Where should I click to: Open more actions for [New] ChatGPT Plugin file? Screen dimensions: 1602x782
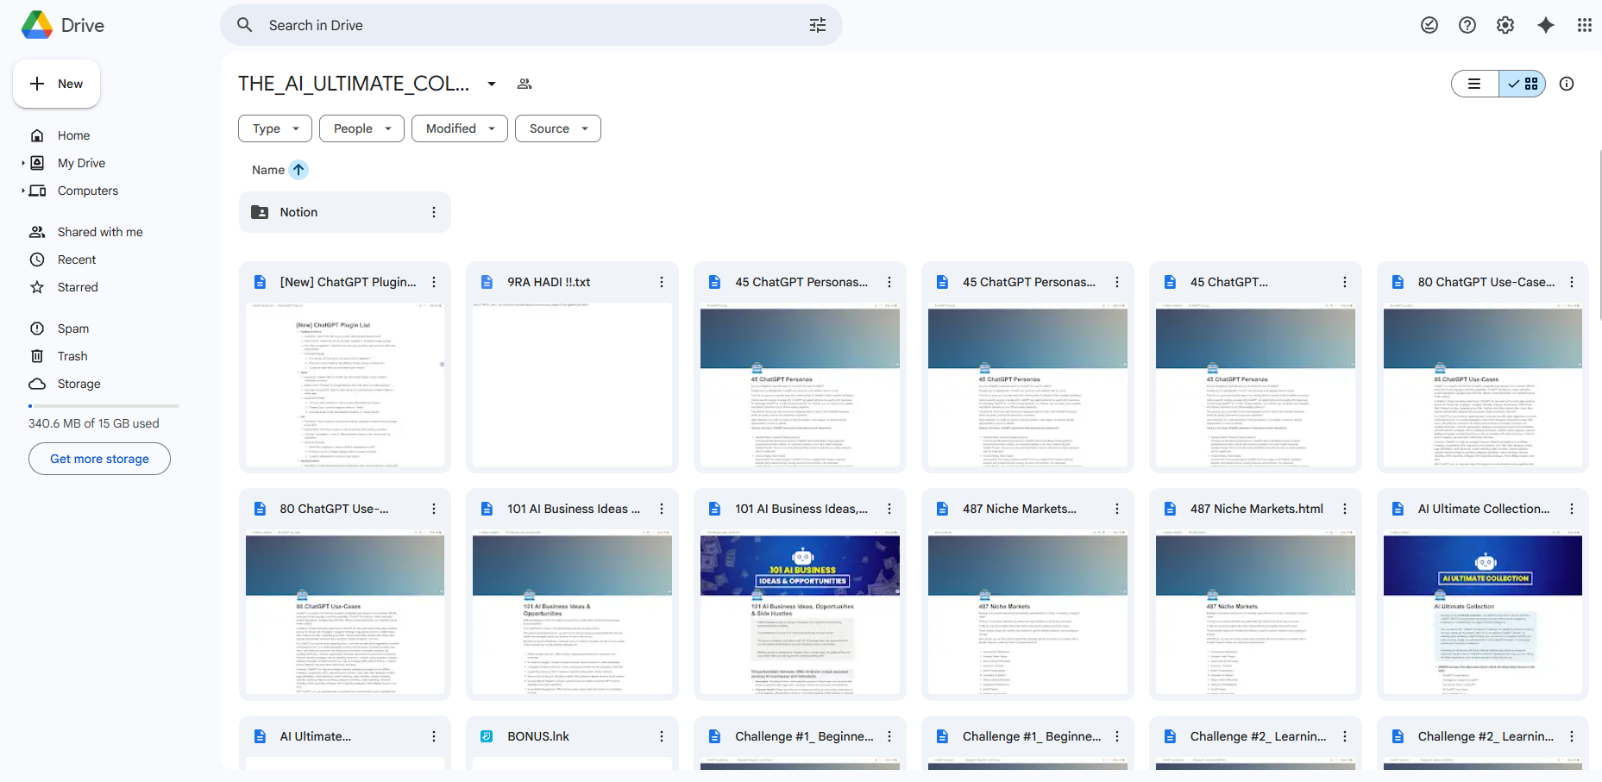(x=434, y=282)
